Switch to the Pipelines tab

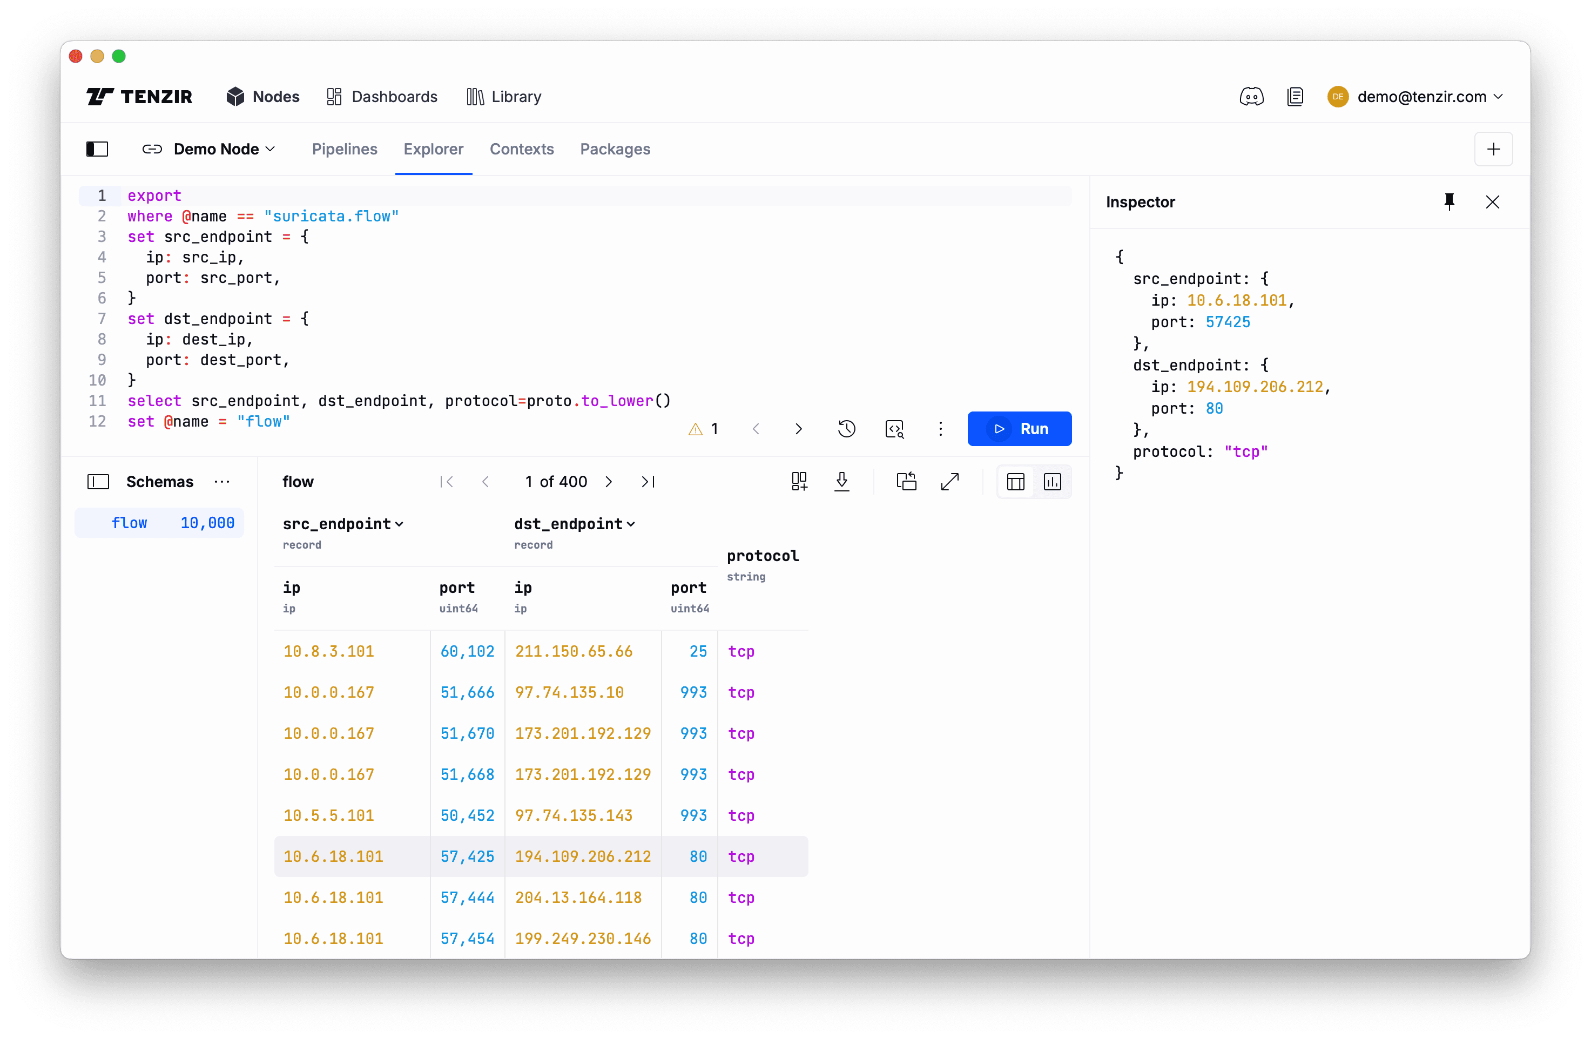coord(344,149)
